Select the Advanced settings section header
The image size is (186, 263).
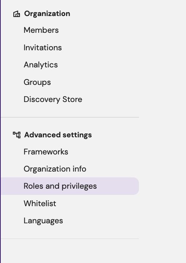(58, 135)
